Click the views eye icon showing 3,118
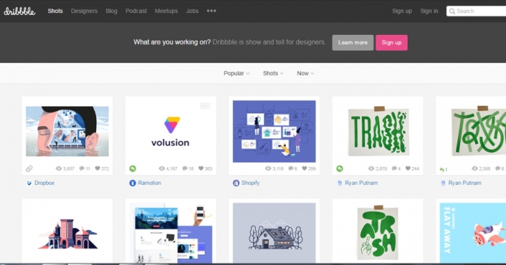The image size is (506, 265). [x=268, y=168]
